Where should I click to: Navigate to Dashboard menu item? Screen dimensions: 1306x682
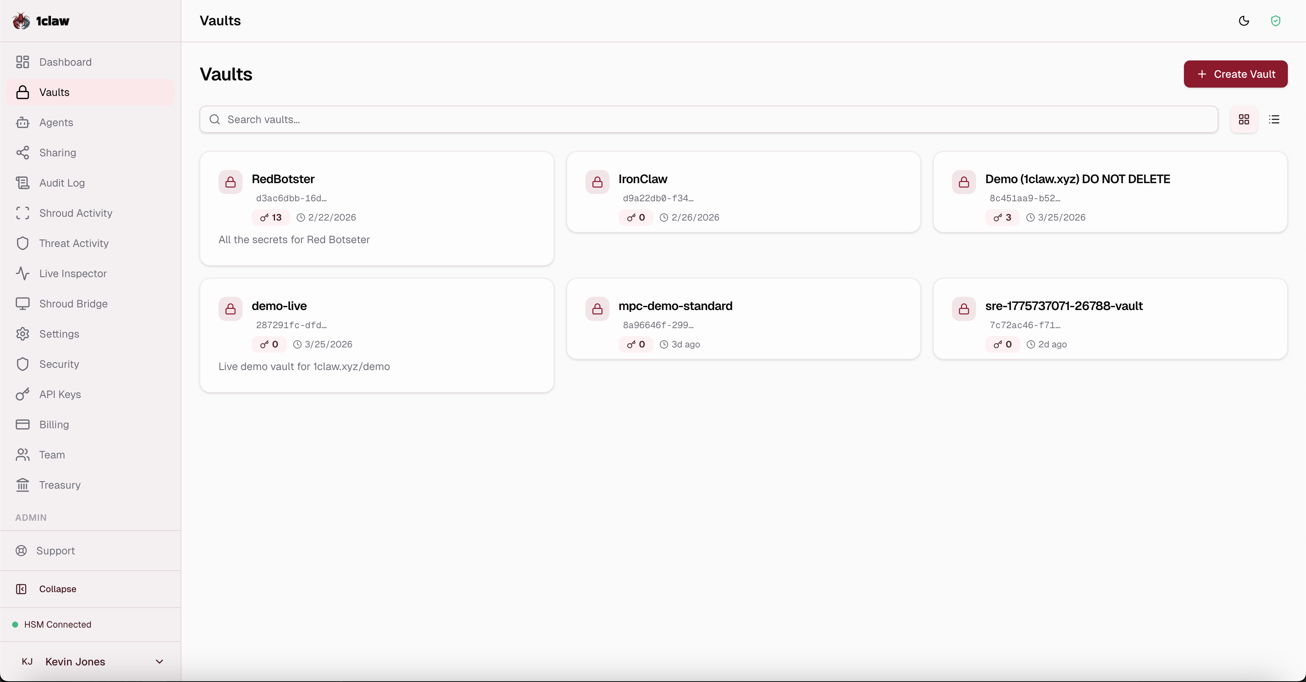65,62
